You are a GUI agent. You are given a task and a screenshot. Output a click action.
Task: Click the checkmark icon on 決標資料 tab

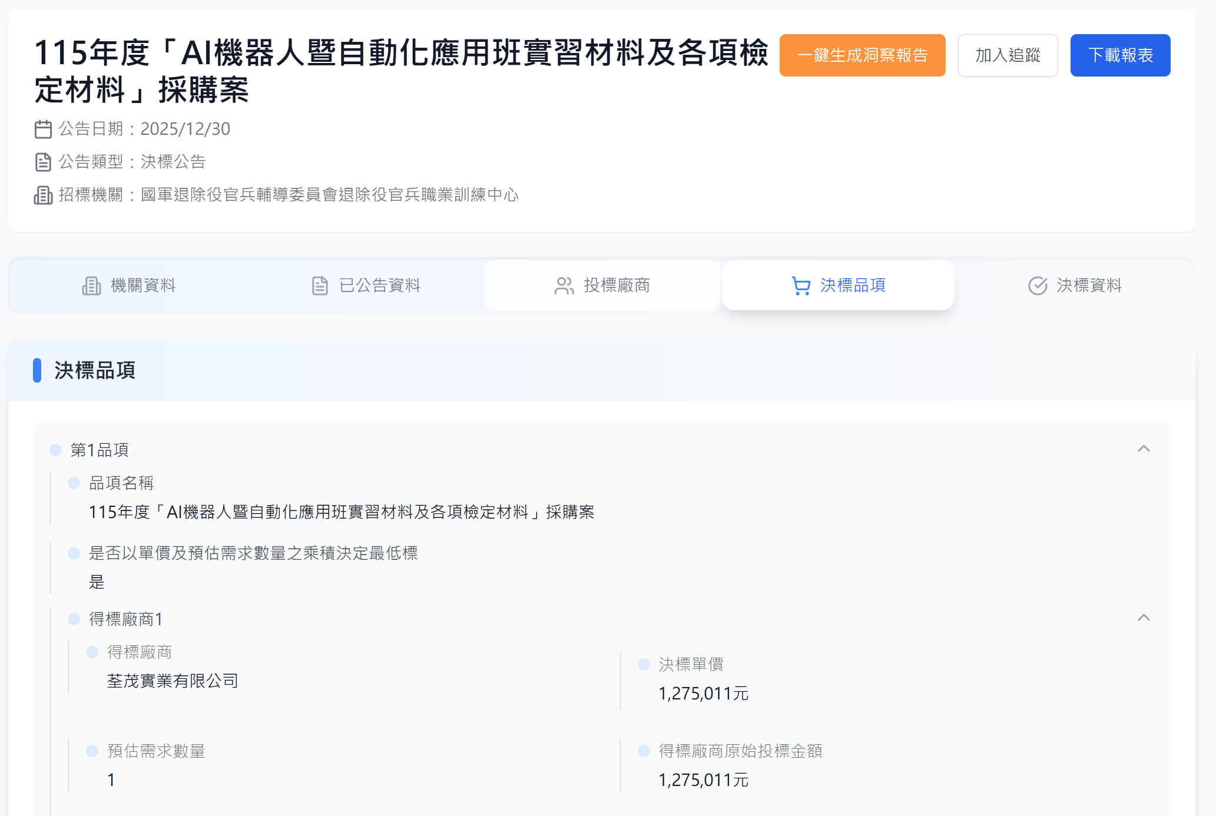[x=1037, y=286]
